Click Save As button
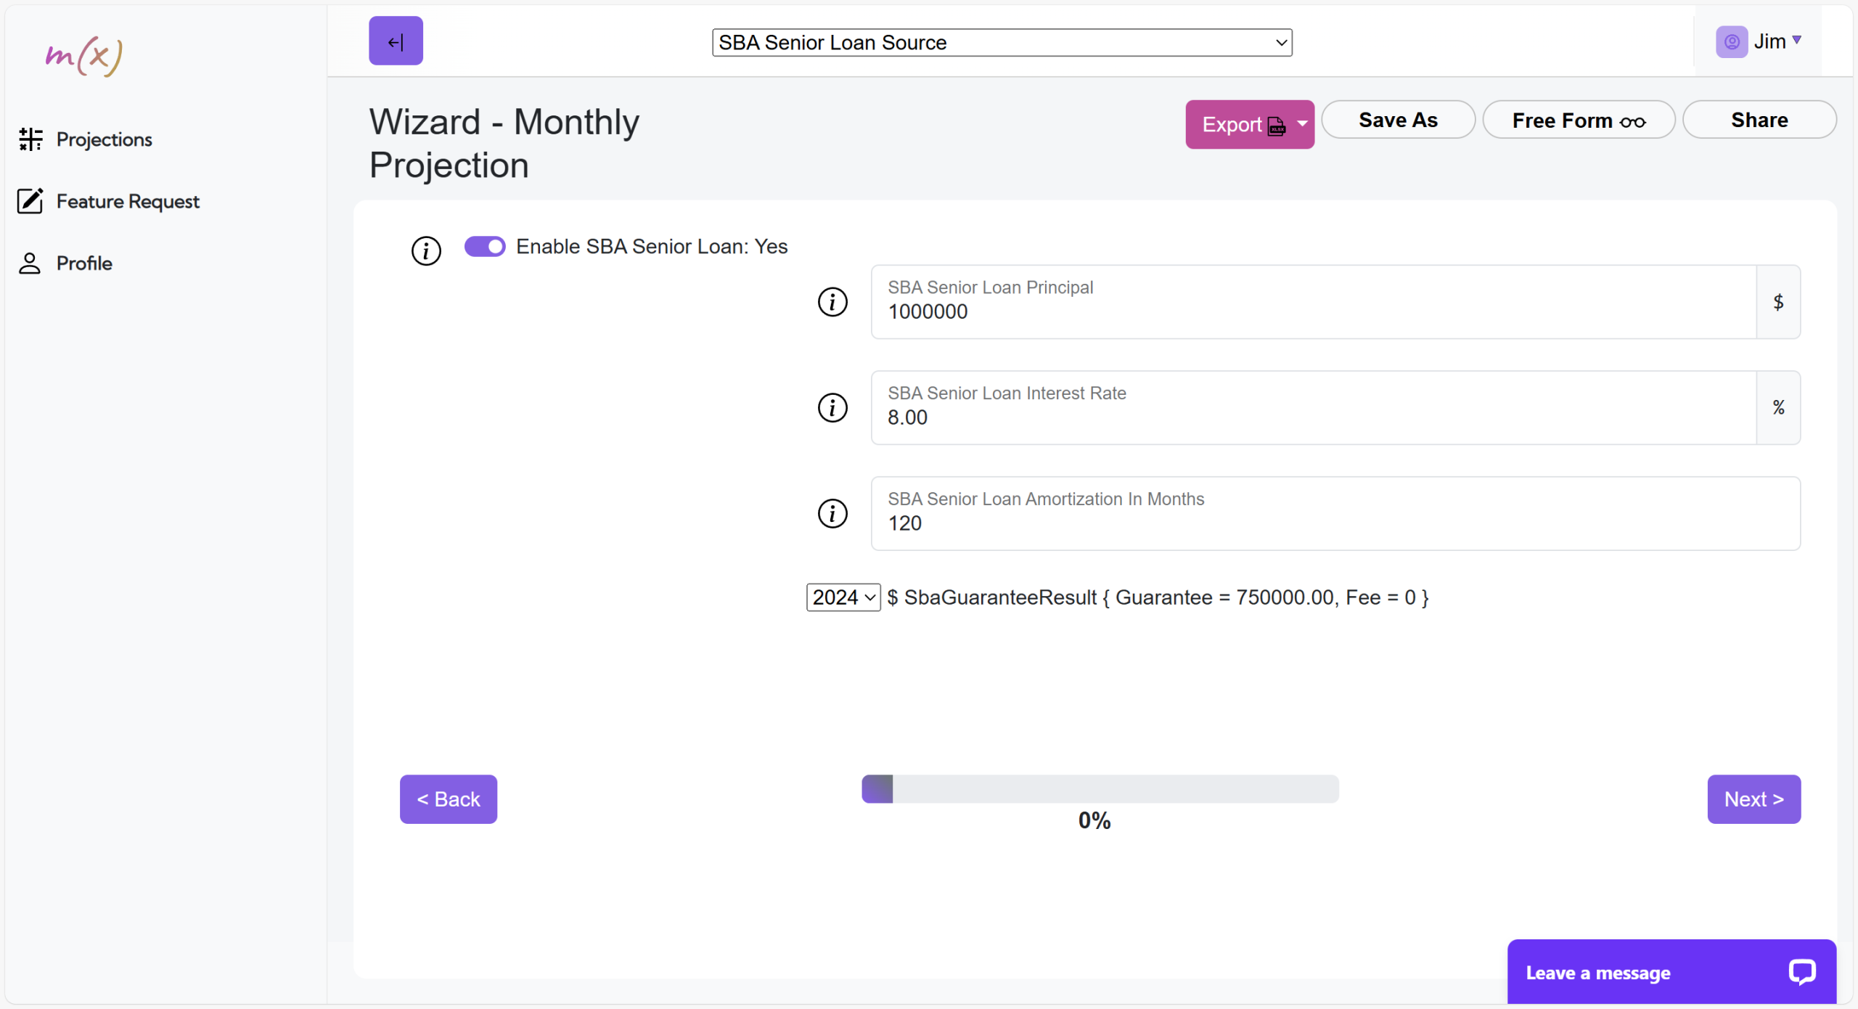This screenshot has width=1858, height=1009. [1398, 120]
